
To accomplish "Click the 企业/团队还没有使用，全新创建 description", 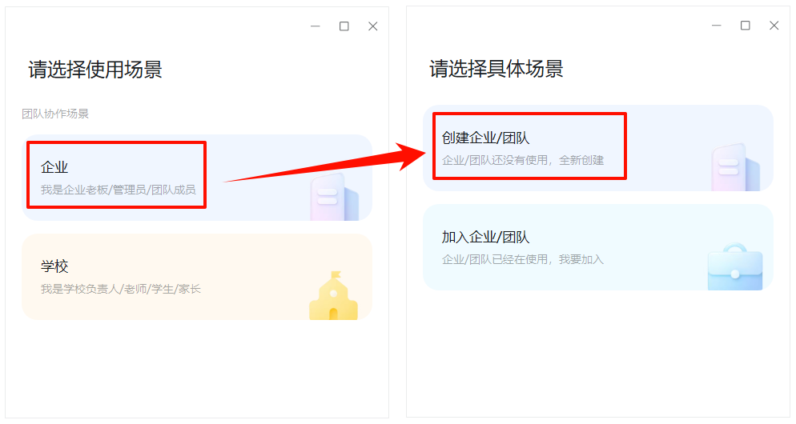I will (522, 160).
